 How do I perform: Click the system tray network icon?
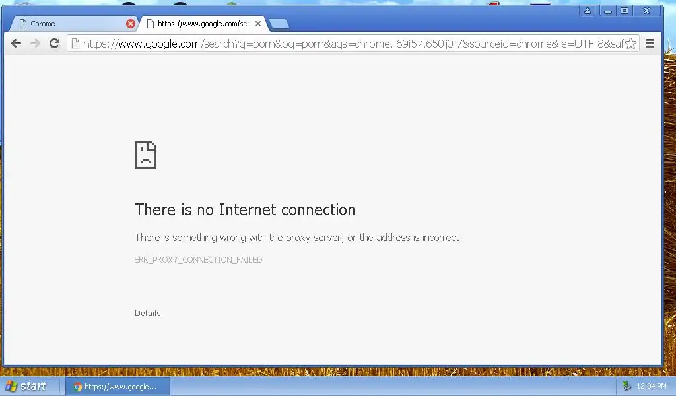(x=627, y=386)
